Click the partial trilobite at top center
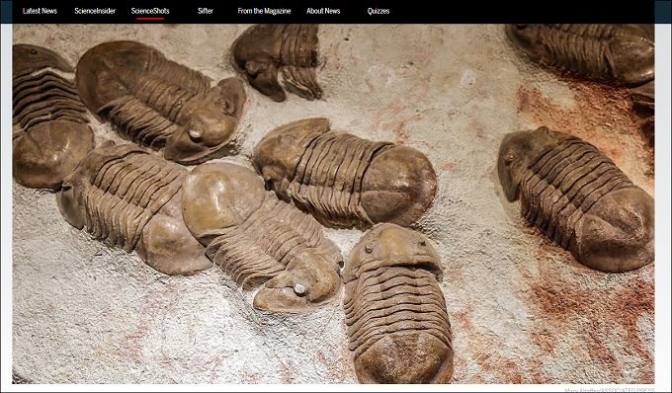The width and height of the screenshot is (672, 393). click(x=277, y=61)
